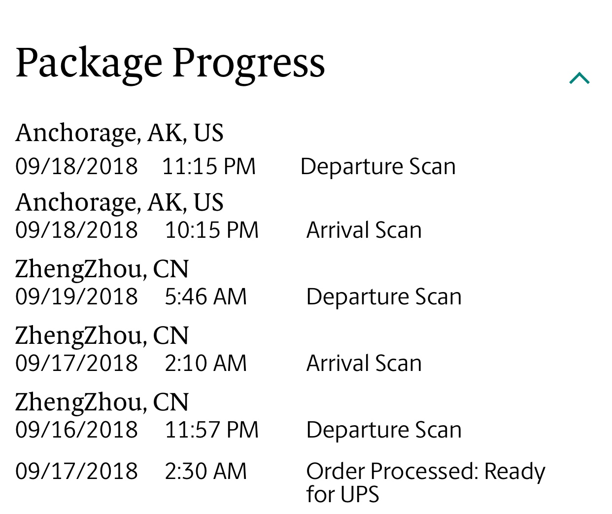Image resolution: width=612 pixels, height=514 pixels.
Task: Click Arrival Scan at 10:15 PM
Action: tap(364, 230)
